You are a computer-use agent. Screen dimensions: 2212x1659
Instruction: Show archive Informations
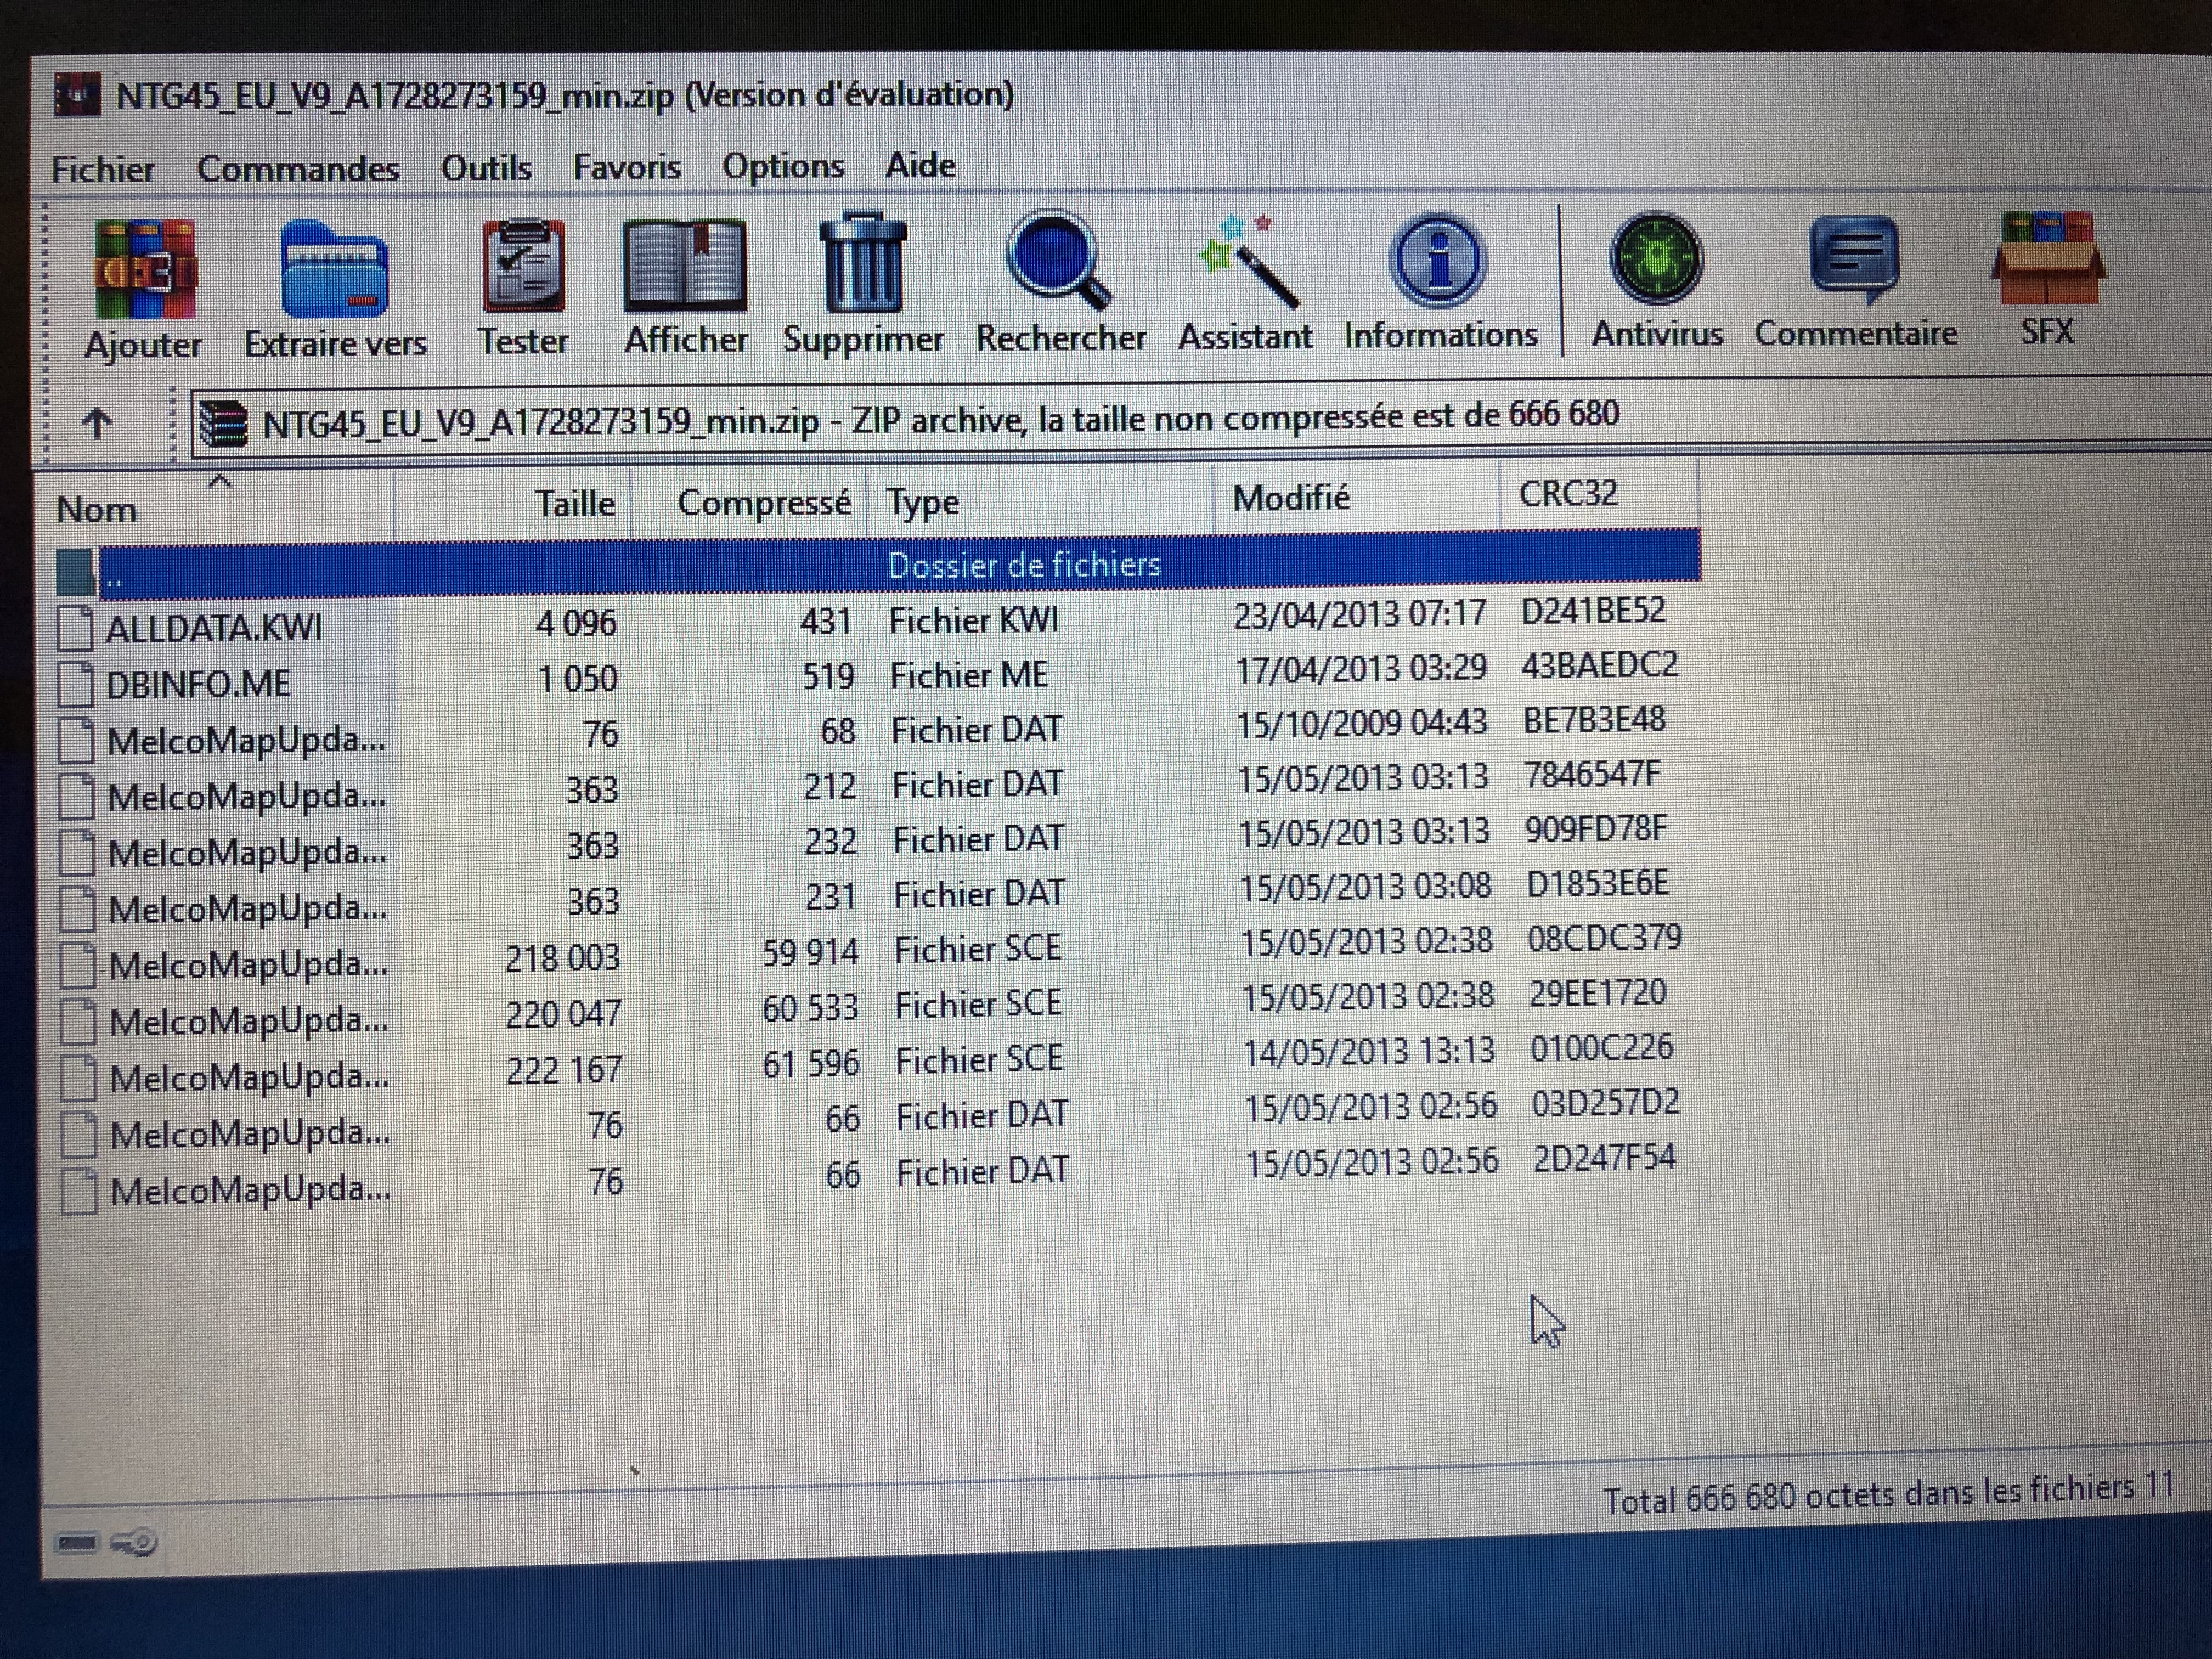(1440, 280)
